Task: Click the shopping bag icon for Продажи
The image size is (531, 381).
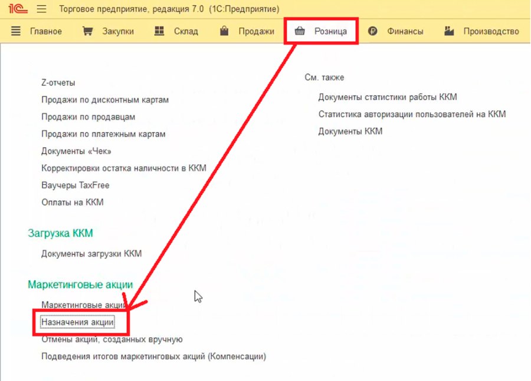Action: [224, 31]
